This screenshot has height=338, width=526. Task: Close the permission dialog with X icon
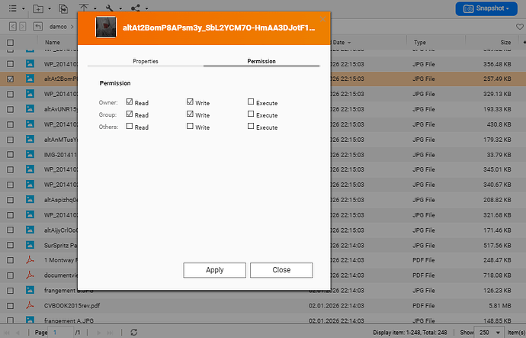click(x=323, y=18)
